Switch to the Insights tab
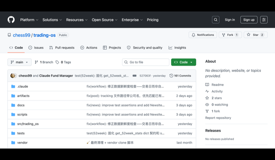Screen dimensions: 275x160 177,48
